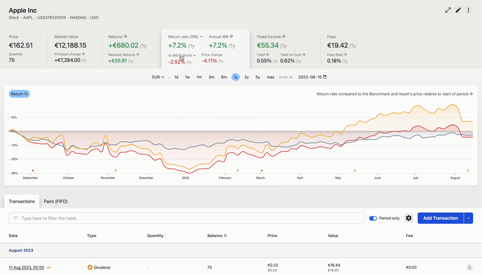Click the €16.44 dividend value cell
482x275 pixels.
334,265
